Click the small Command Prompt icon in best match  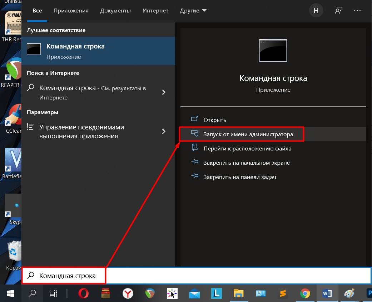[x=34, y=49]
